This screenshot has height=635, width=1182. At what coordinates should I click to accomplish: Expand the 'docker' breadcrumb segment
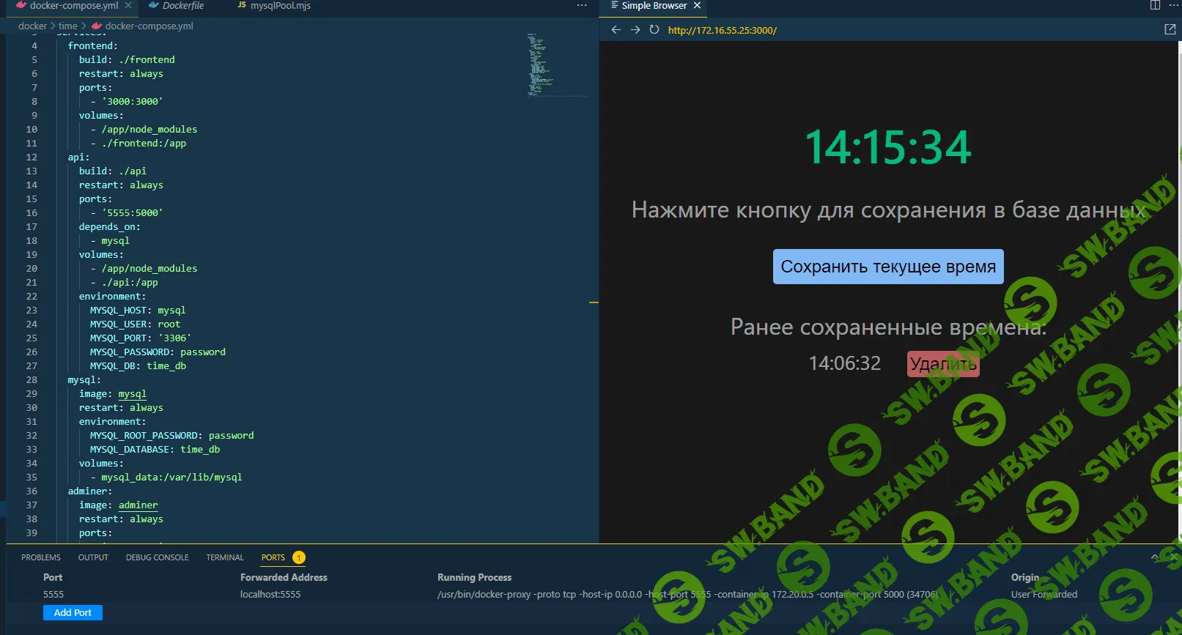click(32, 26)
